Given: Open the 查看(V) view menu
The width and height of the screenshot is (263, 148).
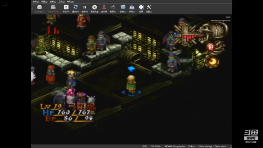Looking at the screenshot, I should tap(53, 2).
